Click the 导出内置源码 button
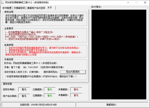 [x=73, y=72]
